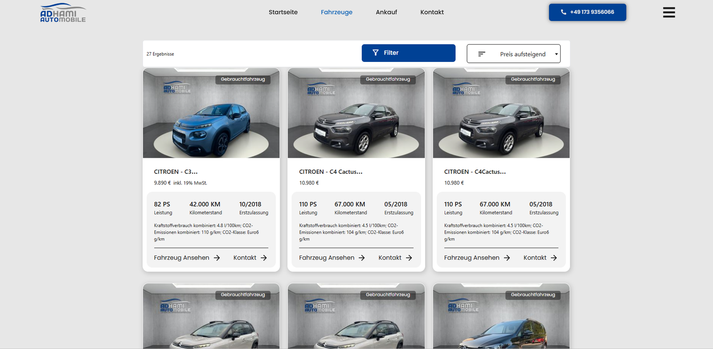Go to the Startseite menu item

click(x=283, y=12)
